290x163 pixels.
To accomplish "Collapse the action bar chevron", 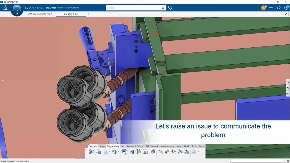I will pos(86,150).
